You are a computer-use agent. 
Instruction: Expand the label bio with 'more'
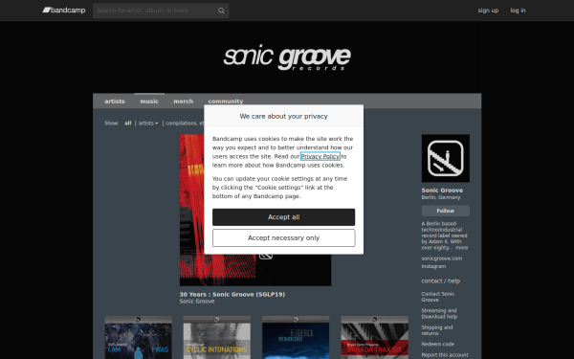pos(462,248)
